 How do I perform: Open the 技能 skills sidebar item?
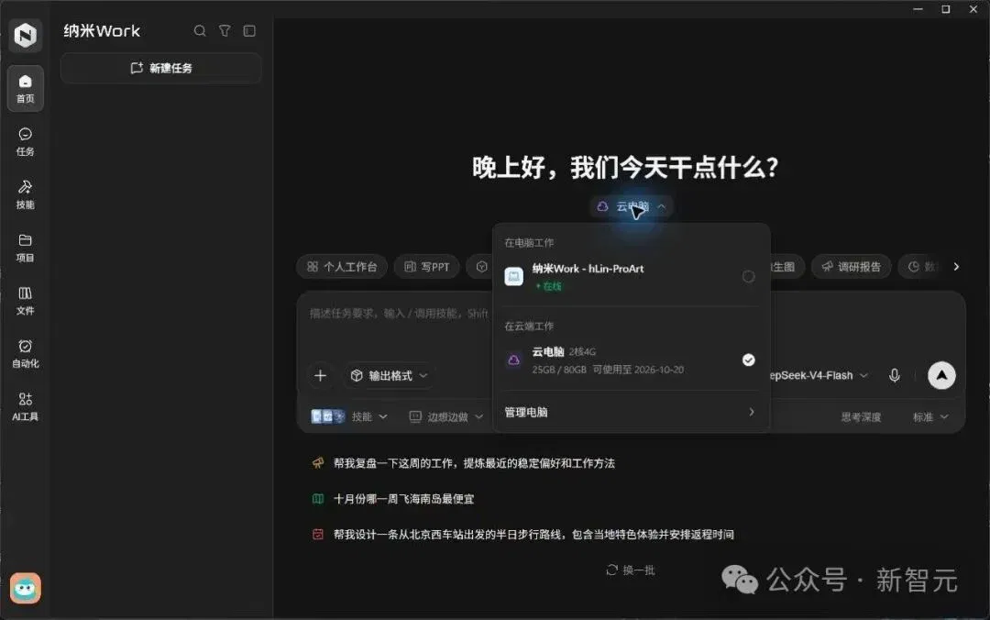tap(26, 194)
